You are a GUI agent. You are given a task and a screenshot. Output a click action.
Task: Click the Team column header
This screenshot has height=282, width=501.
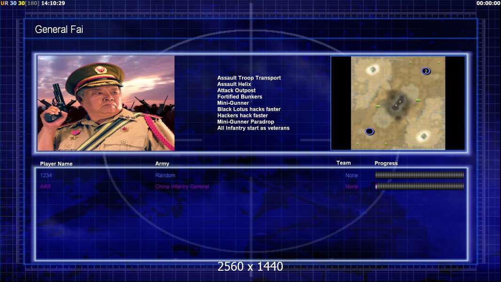click(x=344, y=163)
